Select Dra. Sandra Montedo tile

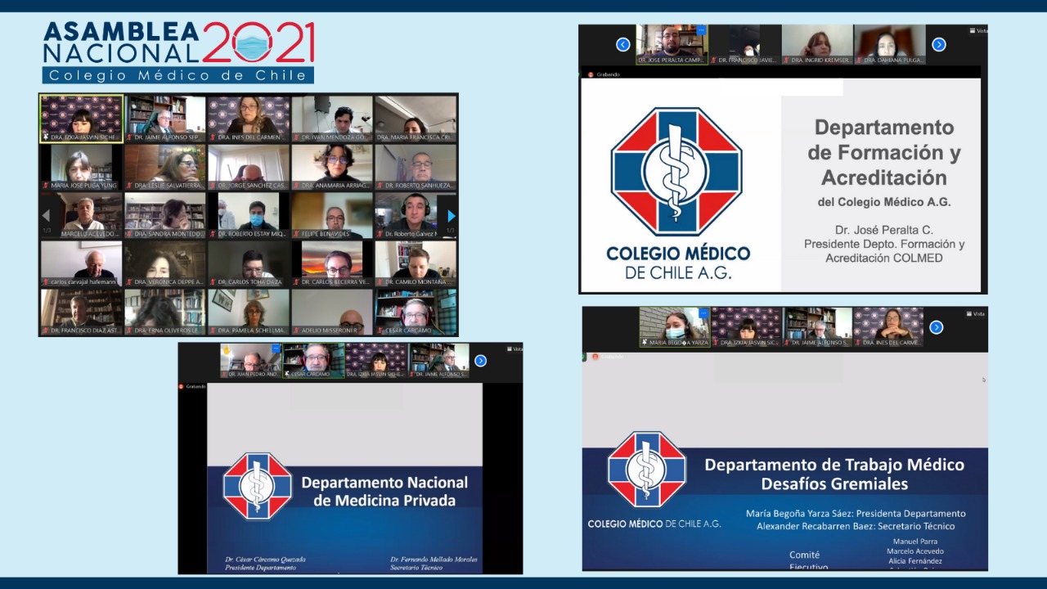165,215
